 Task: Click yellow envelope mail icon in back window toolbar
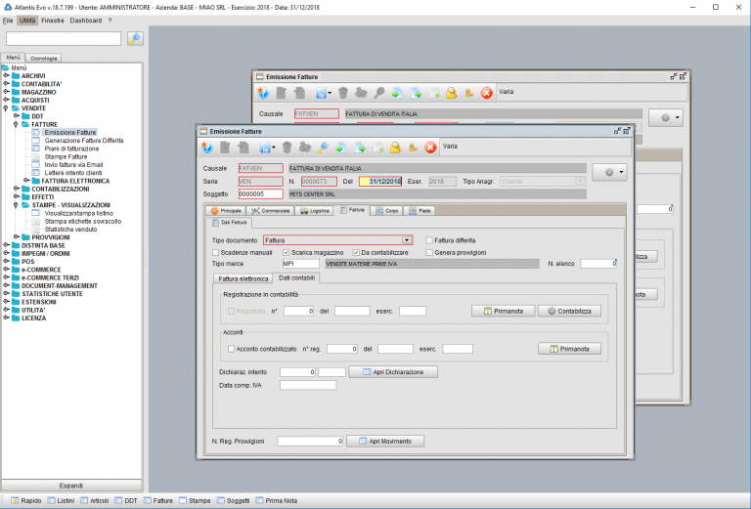pyautogui.click(x=451, y=93)
